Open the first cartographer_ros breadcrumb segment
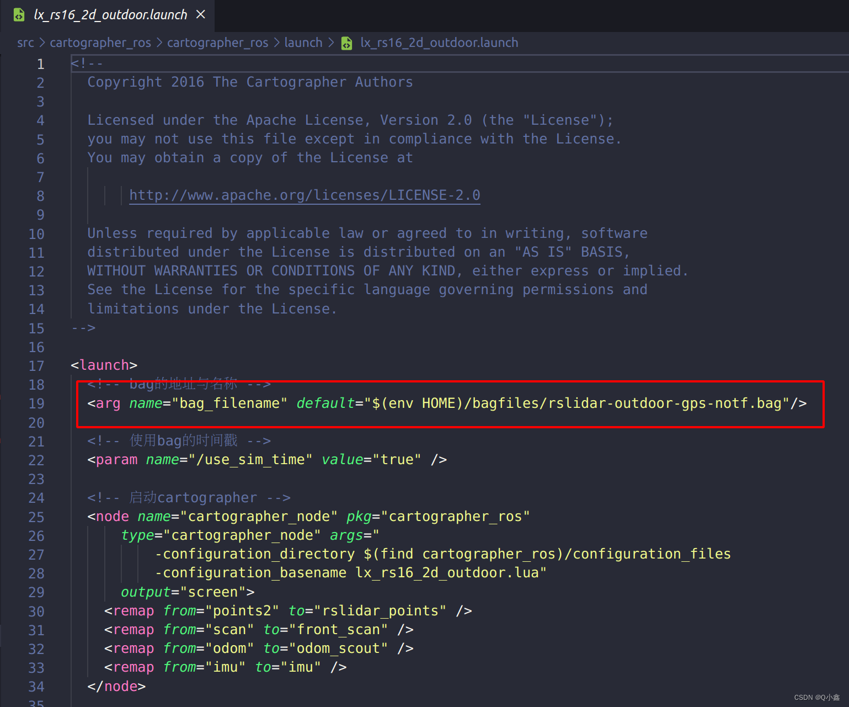Screen dimensions: 849x707 point(100,43)
